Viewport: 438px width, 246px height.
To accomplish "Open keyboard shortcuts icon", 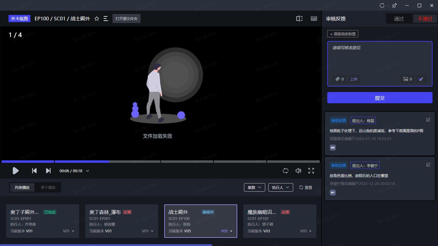I will [x=314, y=19].
